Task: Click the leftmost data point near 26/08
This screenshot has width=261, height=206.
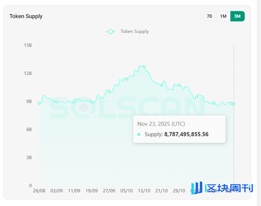Action: (x=39, y=103)
